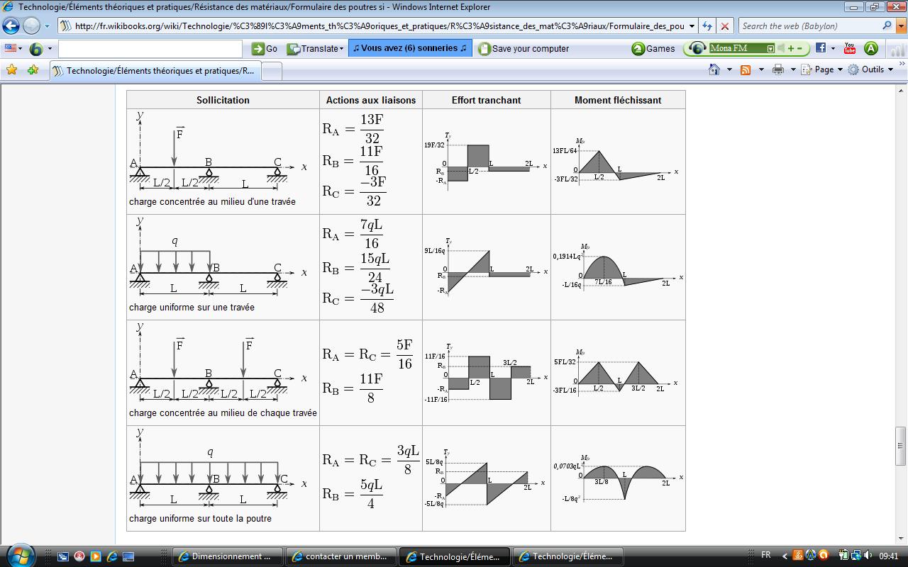Select the Technologie/Éléments théoriques browser tab

point(155,71)
